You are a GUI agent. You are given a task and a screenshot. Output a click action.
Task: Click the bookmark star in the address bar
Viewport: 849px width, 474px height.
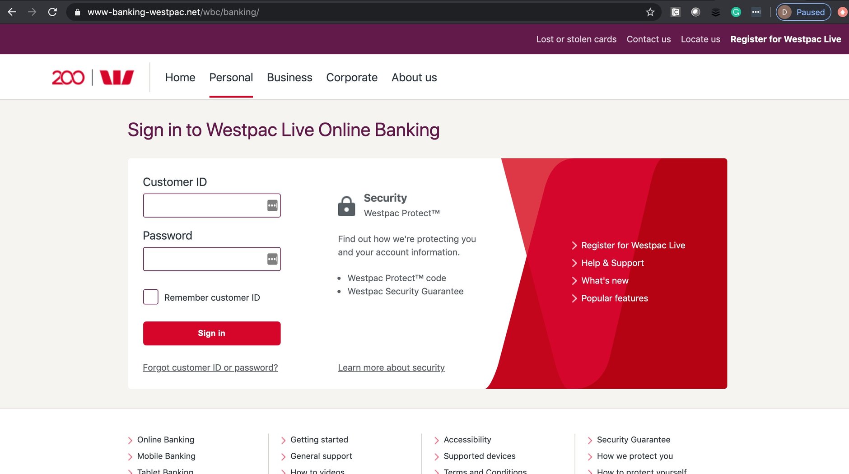(x=650, y=12)
